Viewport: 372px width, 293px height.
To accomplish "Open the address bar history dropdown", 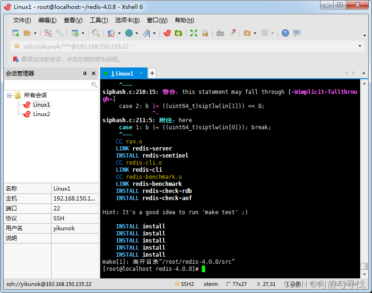I will coord(360,46).
